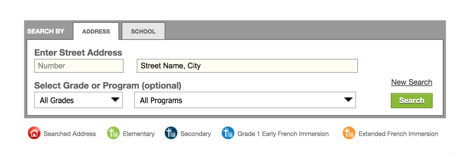Click the Searched Address legend label
The height and width of the screenshot is (155, 458).
tap(70, 134)
